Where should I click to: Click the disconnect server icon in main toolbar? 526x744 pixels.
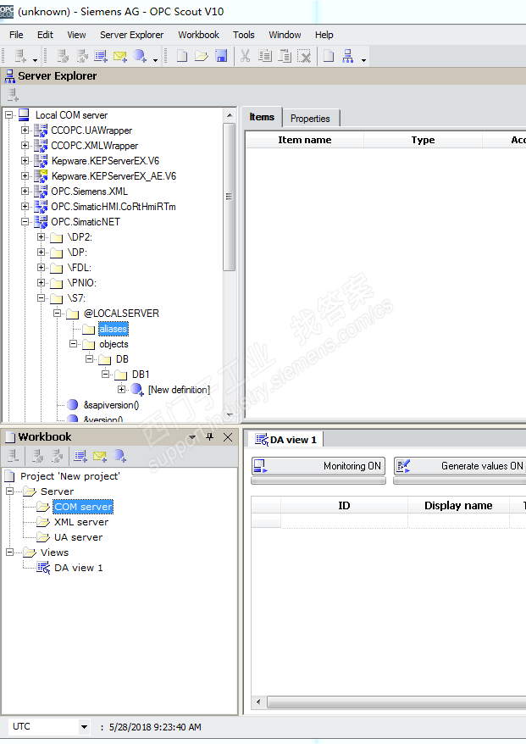82,56
